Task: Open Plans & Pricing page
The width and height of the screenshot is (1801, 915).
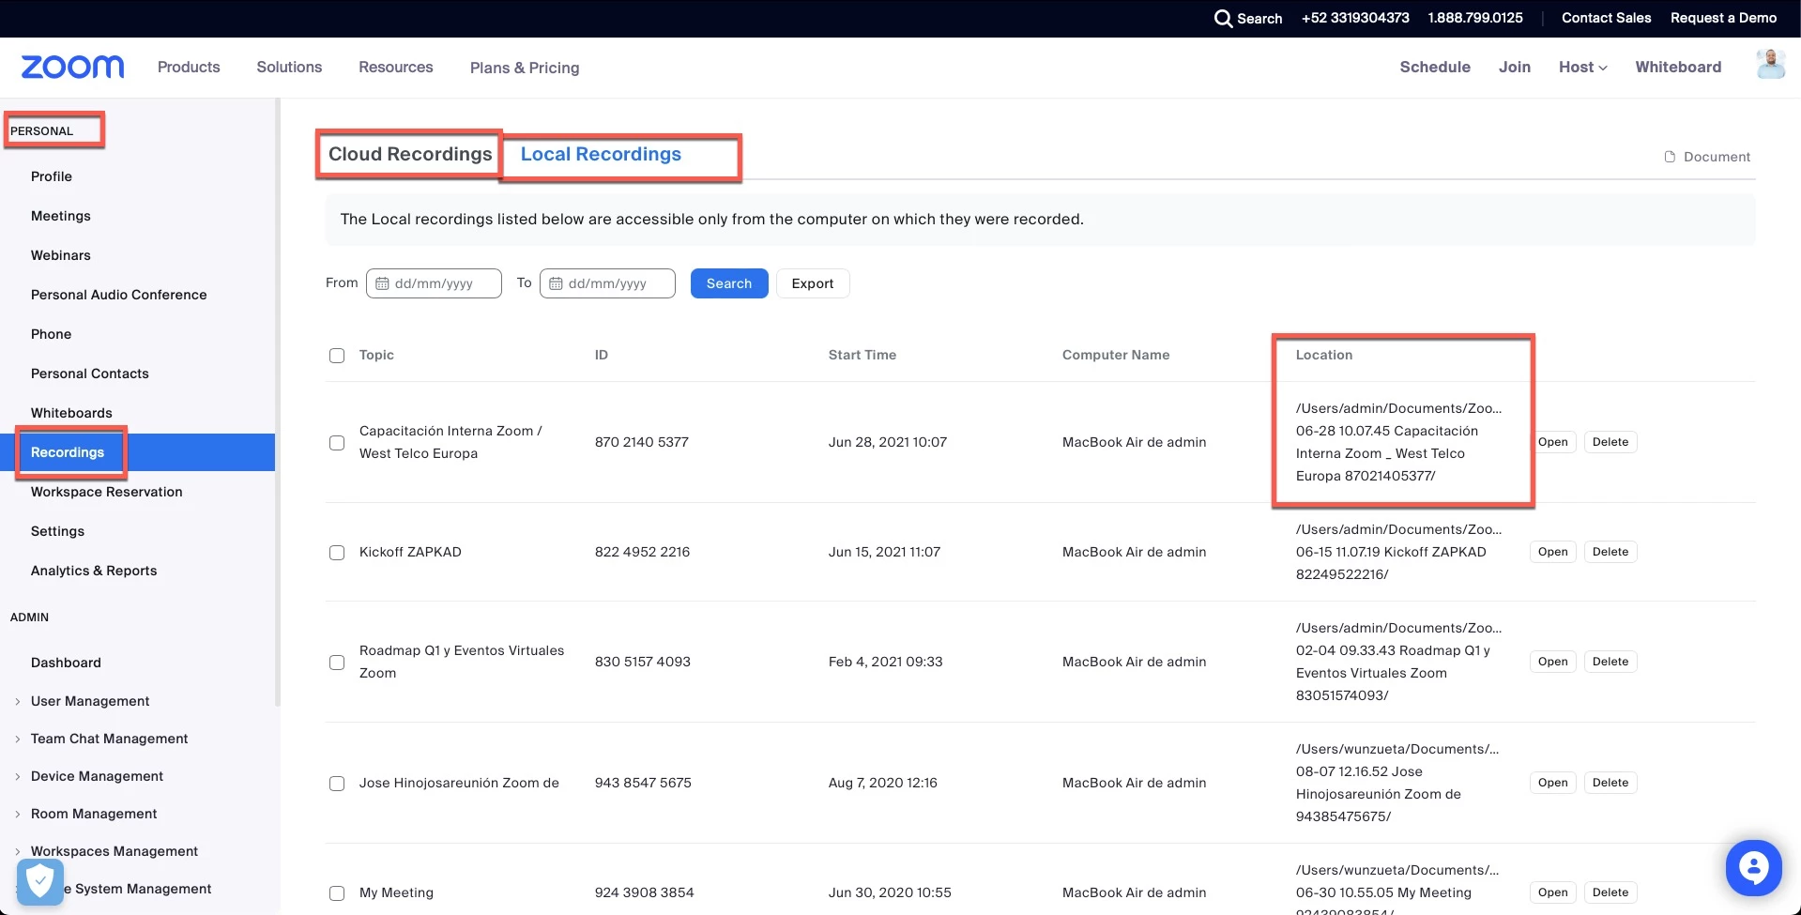Action: (525, 68)
